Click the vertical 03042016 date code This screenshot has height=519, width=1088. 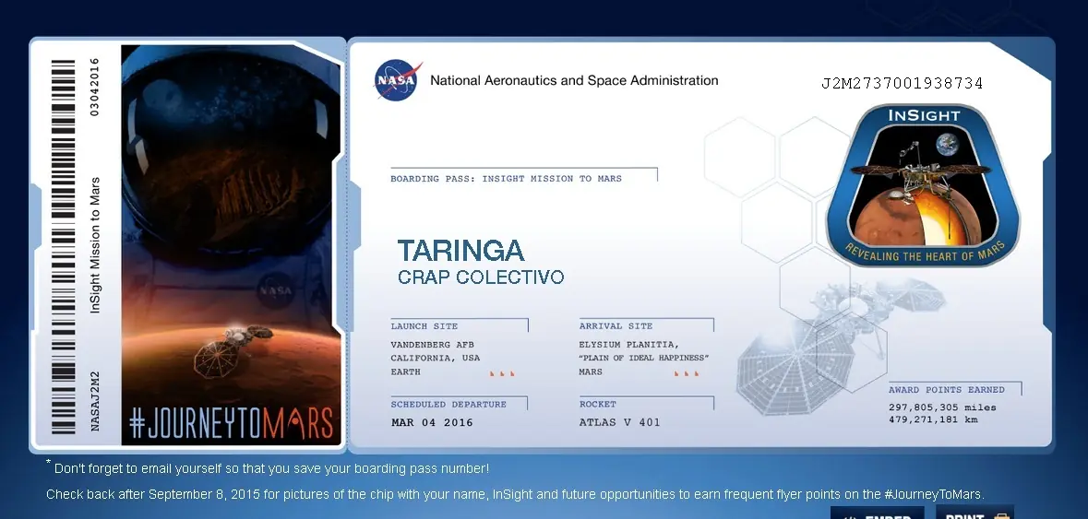pyautogui.click(x=94, y=87)
